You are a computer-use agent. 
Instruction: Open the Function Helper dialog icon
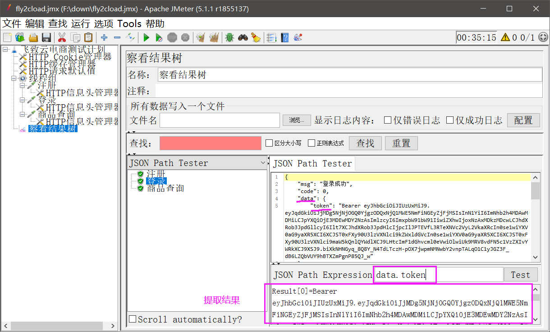[x=297, y=37]
